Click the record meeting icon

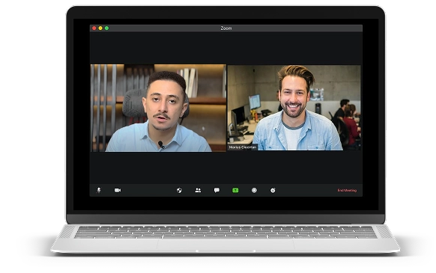254,190
